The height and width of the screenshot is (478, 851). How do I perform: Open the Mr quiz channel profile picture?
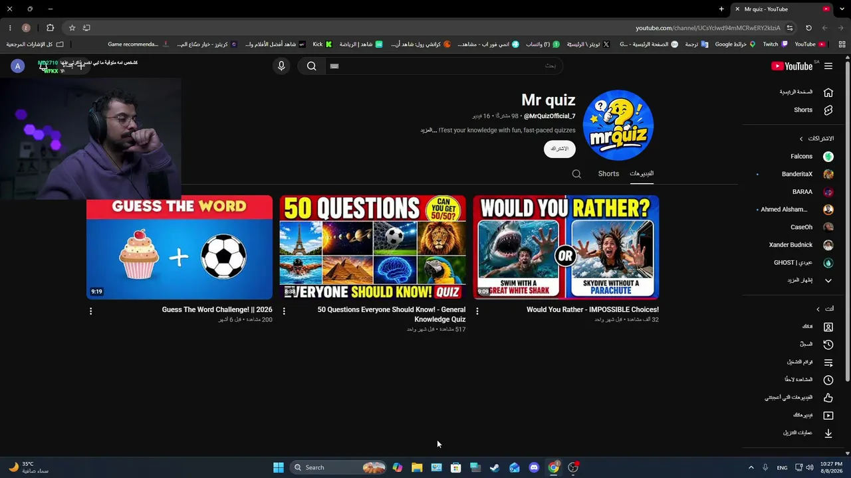coord(618,125)
